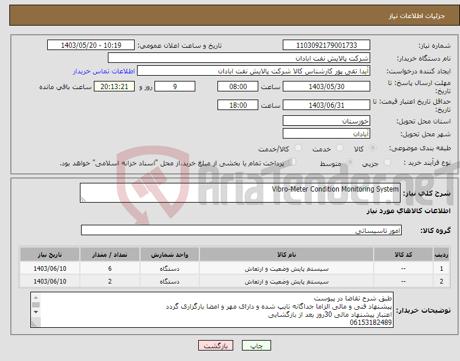Click the scrollbar thumb in buyer notes

click(36, 305)
